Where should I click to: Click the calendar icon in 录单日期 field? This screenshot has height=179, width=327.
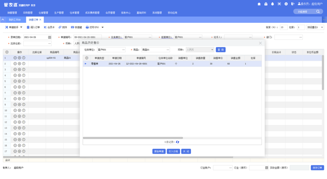(50, 37)
